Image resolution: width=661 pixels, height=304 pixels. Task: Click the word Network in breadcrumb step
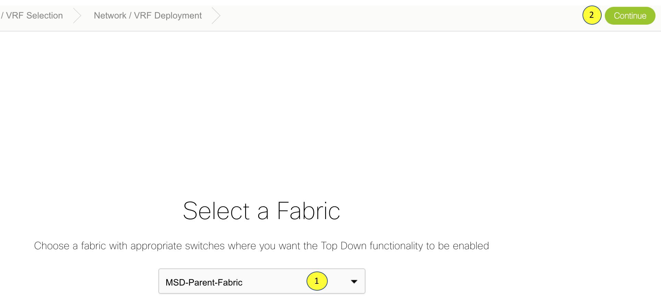tap(110, 16)
